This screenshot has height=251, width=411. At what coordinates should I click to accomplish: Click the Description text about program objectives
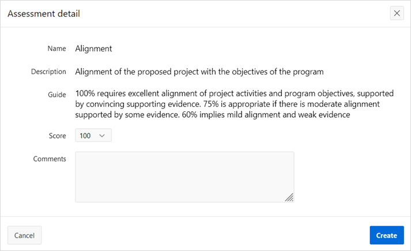tap(199, 72)
